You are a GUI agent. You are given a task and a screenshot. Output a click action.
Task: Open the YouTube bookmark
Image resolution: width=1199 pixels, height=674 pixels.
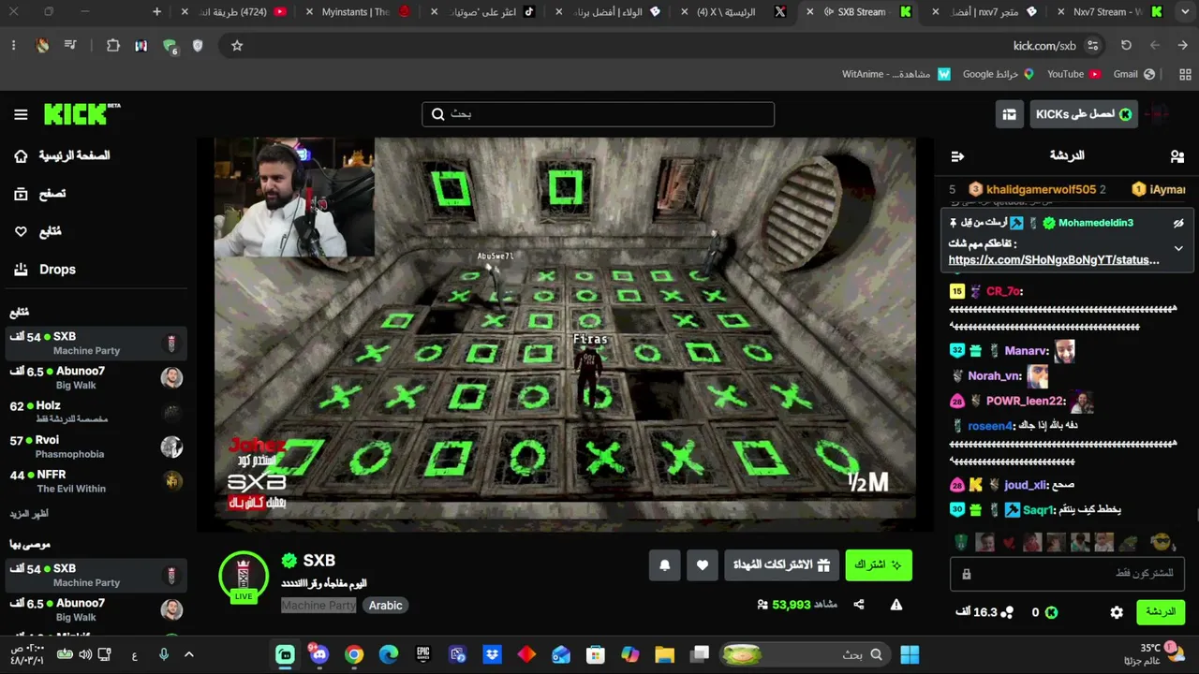point(1073,74)
